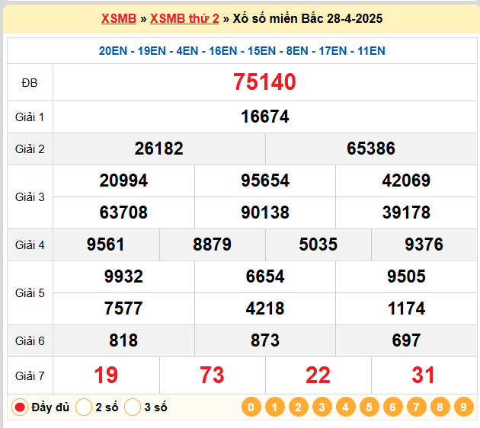Image resolution: width=480 pixels, height=428 pixels.
Task: Open the XSMB link
Action: pyautogui.click(x=119, y=19)
